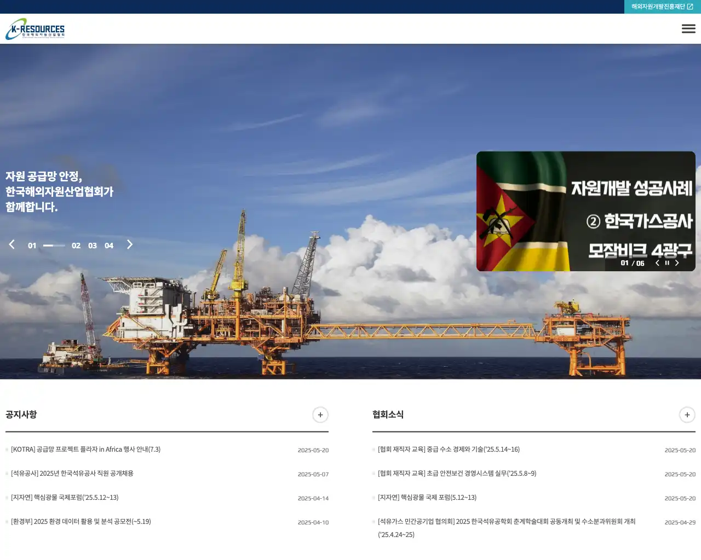Open the hamburger menu icon
701x560 pixels.
point(688,29)
